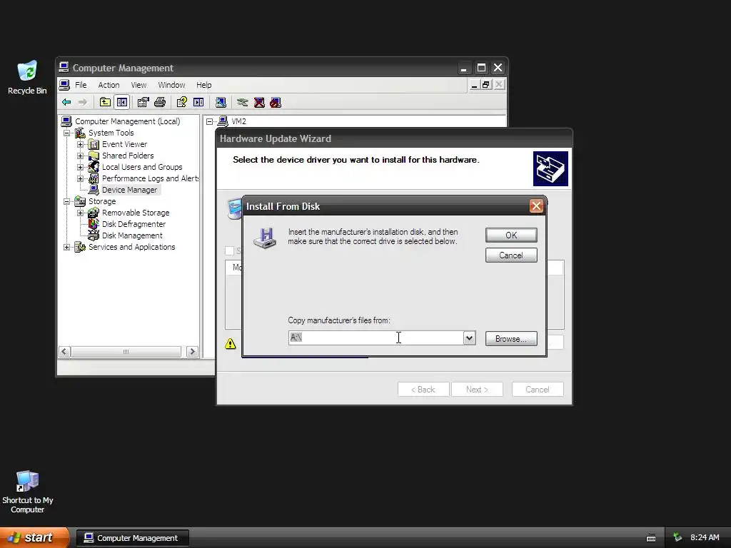The image size is (731, 548).
Task: Click the Uninstall device toolbar icon
Action: (x=259, y=102)
